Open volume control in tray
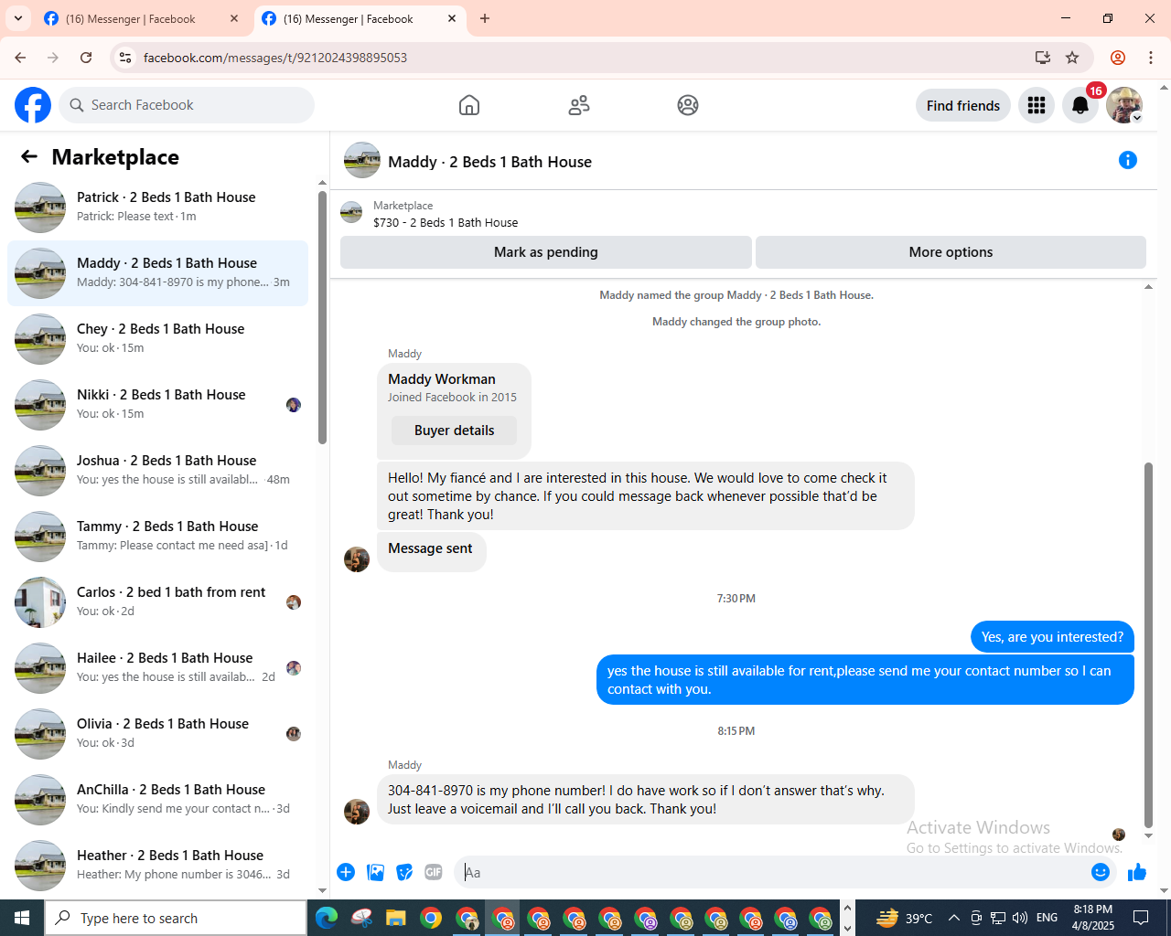 tap(1020, 918)
